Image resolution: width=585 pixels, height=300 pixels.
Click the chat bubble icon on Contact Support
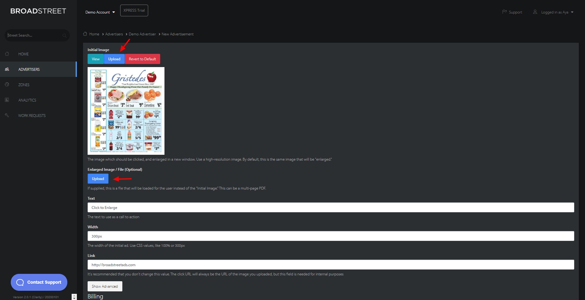(20, 282)
